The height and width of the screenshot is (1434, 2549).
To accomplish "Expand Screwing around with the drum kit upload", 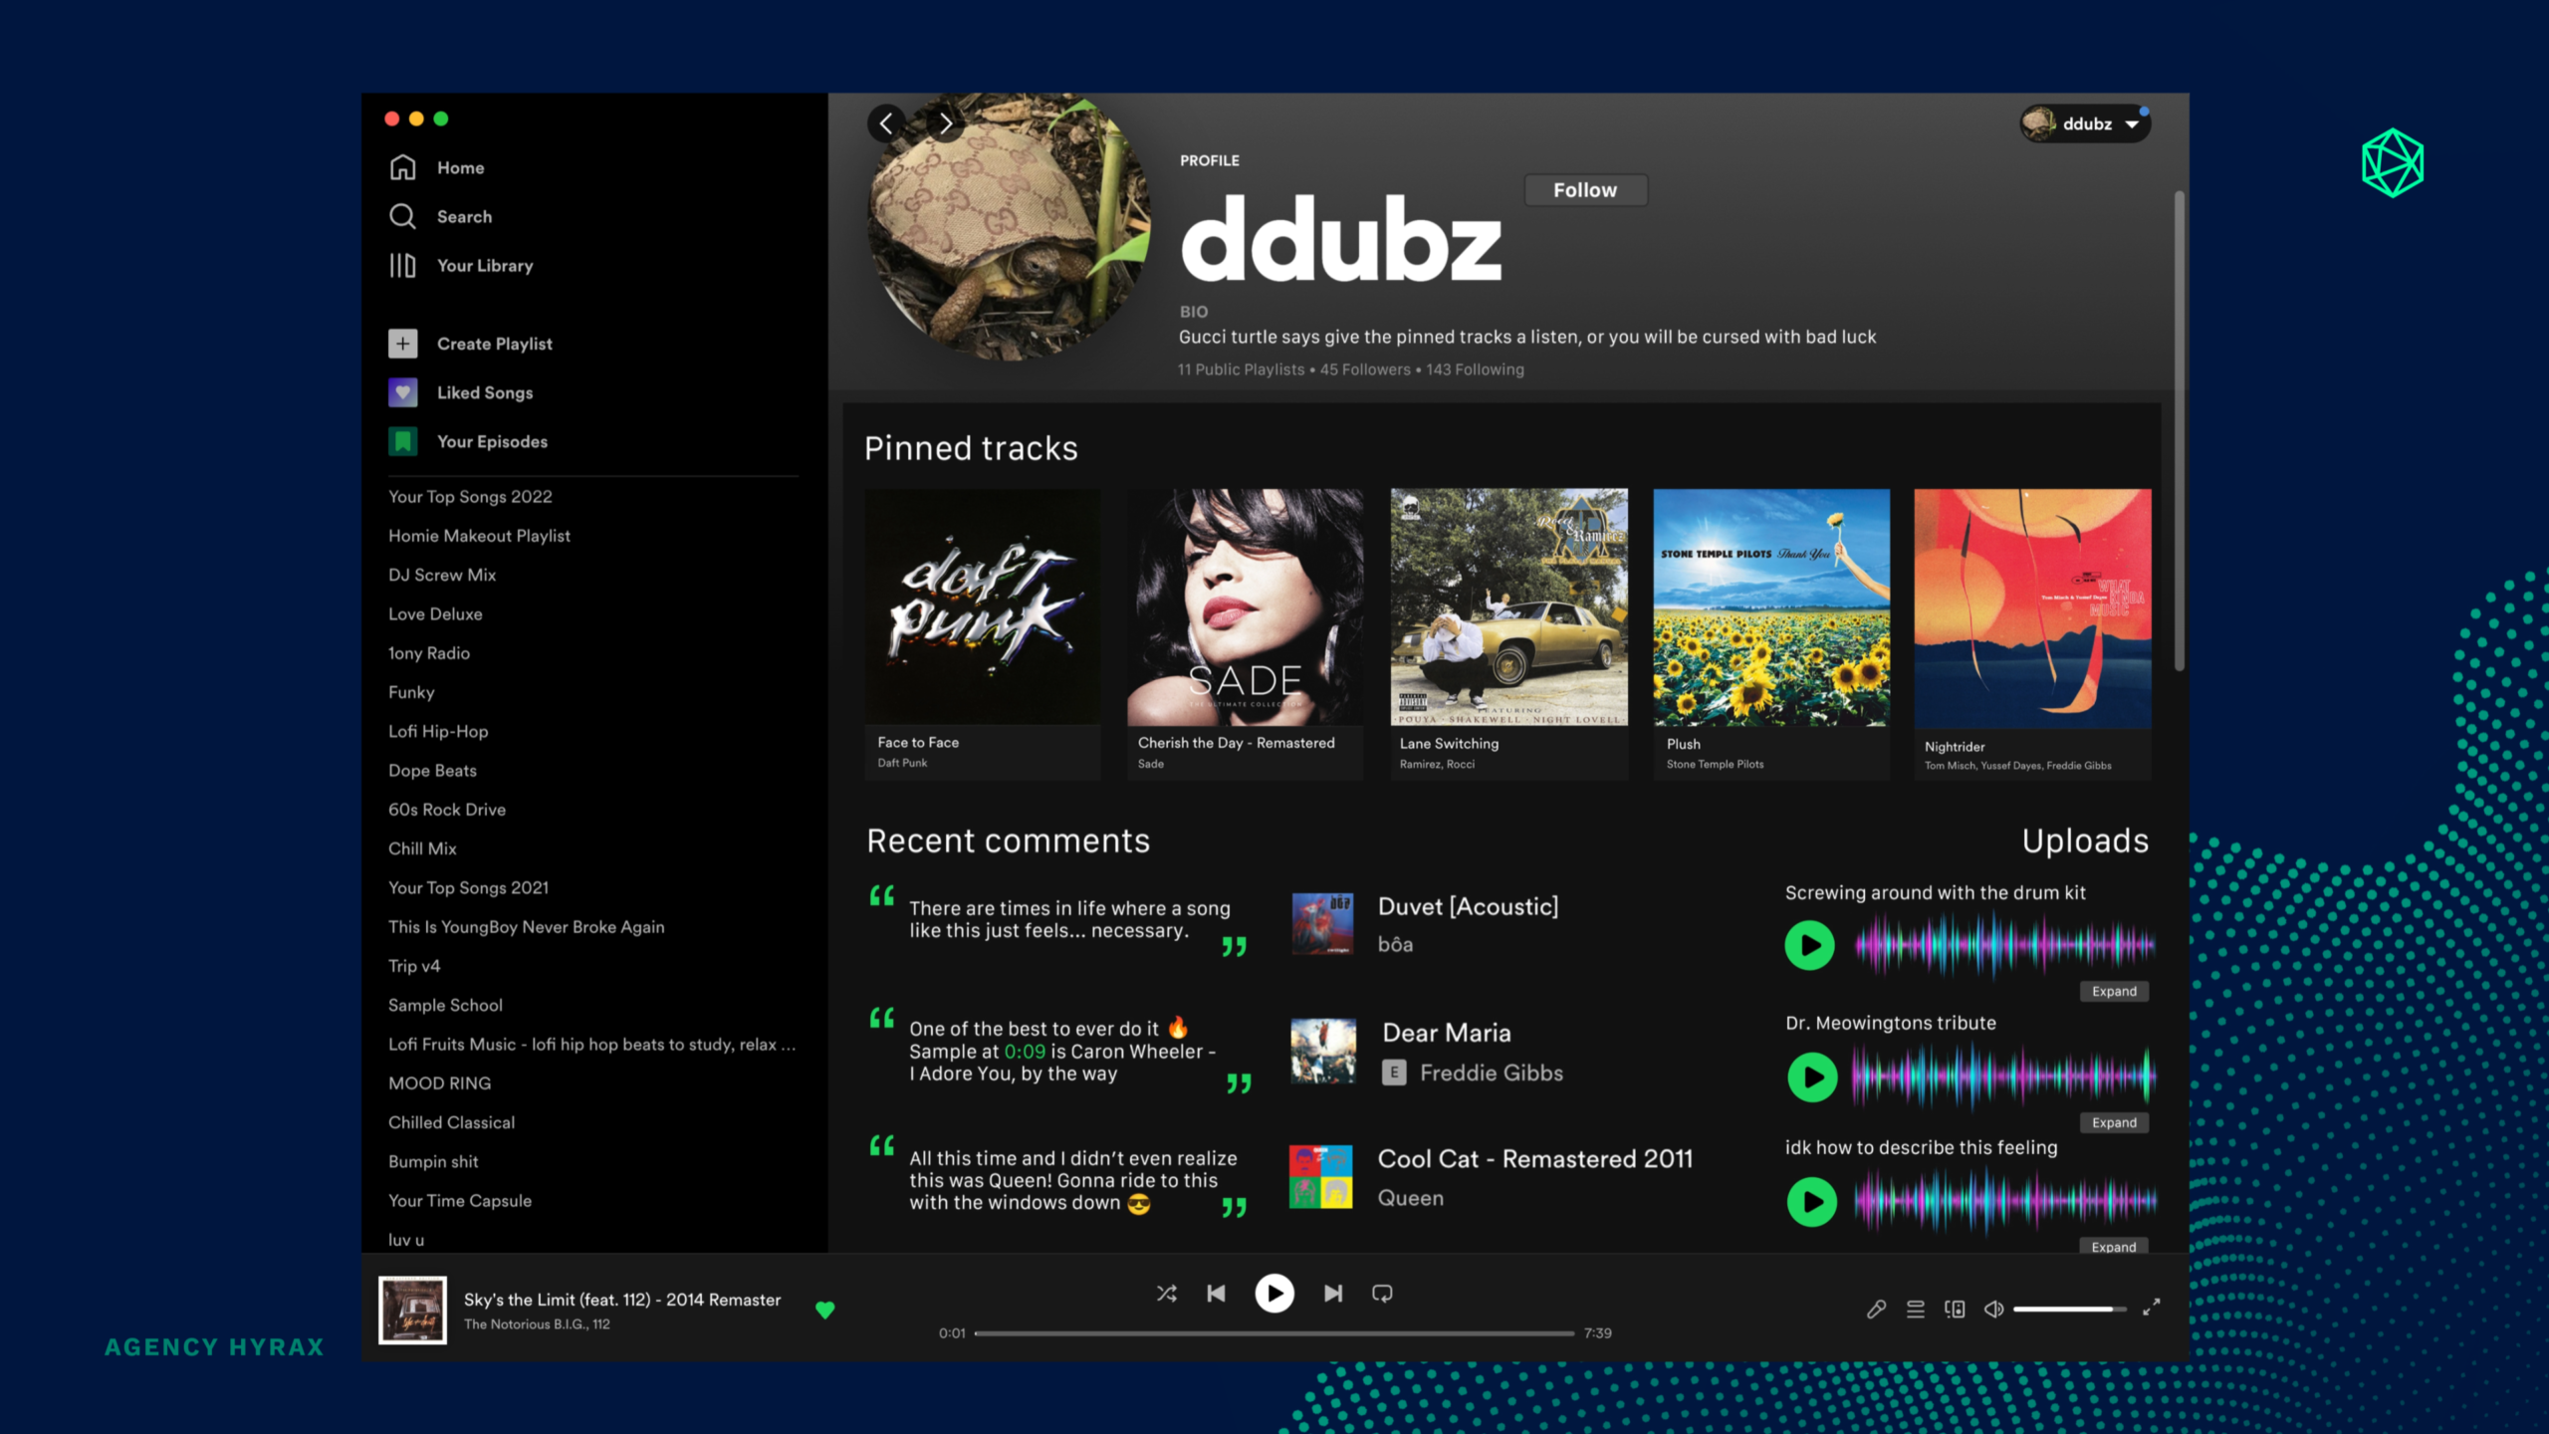I will [x=2113, y=991].
